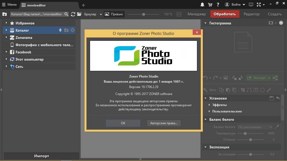Select the collinearity lines tool icon
This screenshot has height=161, width=287.
pos(249,90)
